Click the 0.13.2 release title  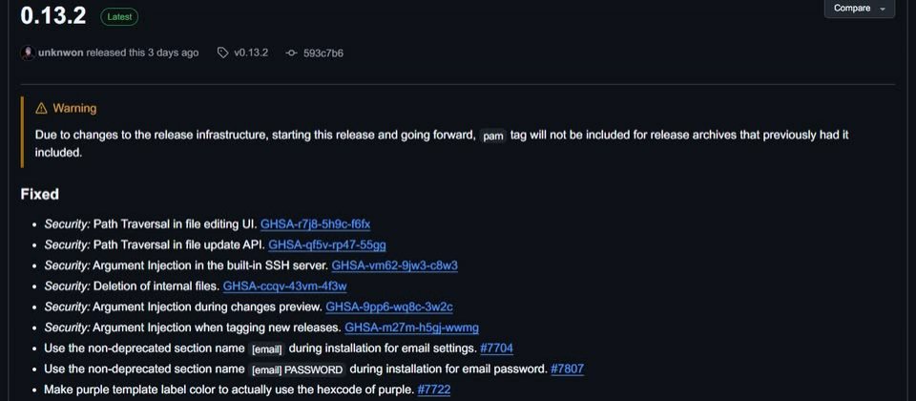[x=53, y=16]
